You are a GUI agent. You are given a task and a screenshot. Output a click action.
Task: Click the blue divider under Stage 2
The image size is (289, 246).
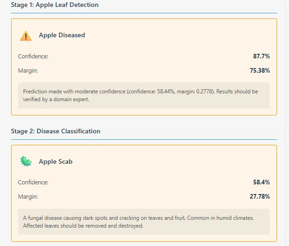pyautogui.click(x=144, y=140)
